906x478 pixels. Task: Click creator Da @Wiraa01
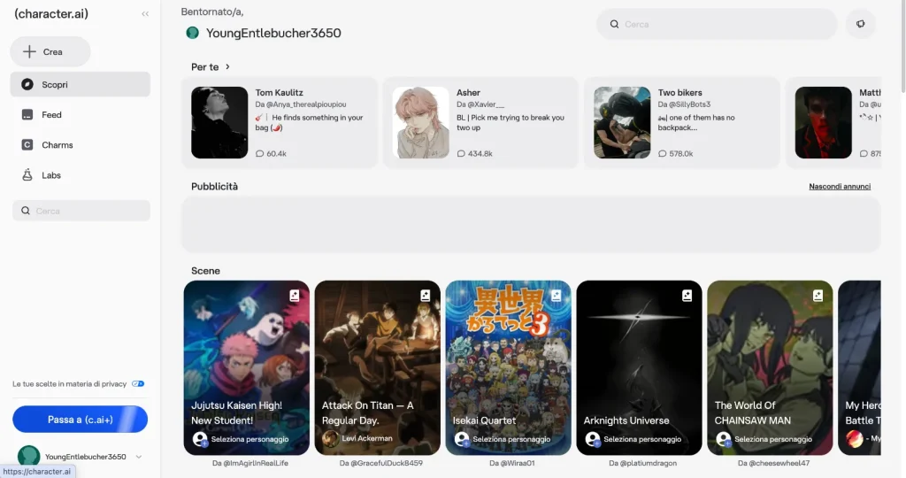[x=512, y=463]
